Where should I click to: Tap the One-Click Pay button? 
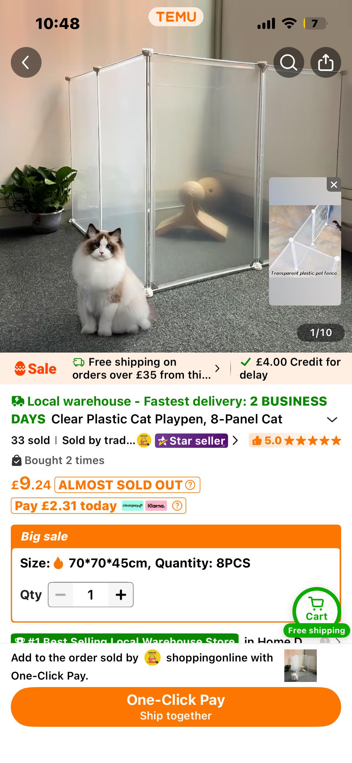point(176,707)
